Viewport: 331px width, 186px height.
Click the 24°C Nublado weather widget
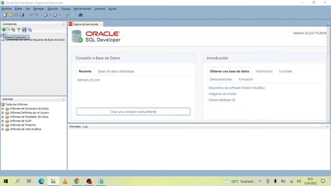click(x=239, y=181)
